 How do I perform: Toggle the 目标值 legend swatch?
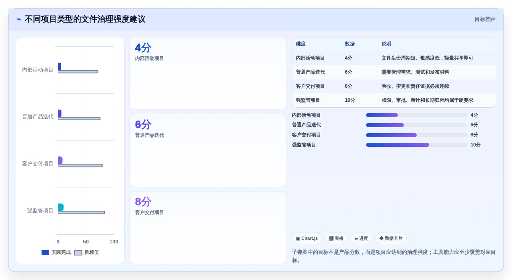[78, 253]
